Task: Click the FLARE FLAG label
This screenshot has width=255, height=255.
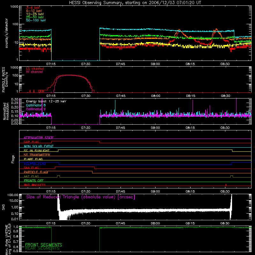Action: pyautogui.click(x=33, y=159)
